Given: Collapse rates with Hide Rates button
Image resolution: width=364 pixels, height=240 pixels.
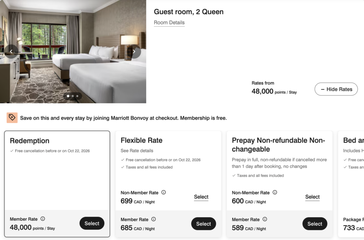Looking at the screenshot, I should (x=336, y=89).
